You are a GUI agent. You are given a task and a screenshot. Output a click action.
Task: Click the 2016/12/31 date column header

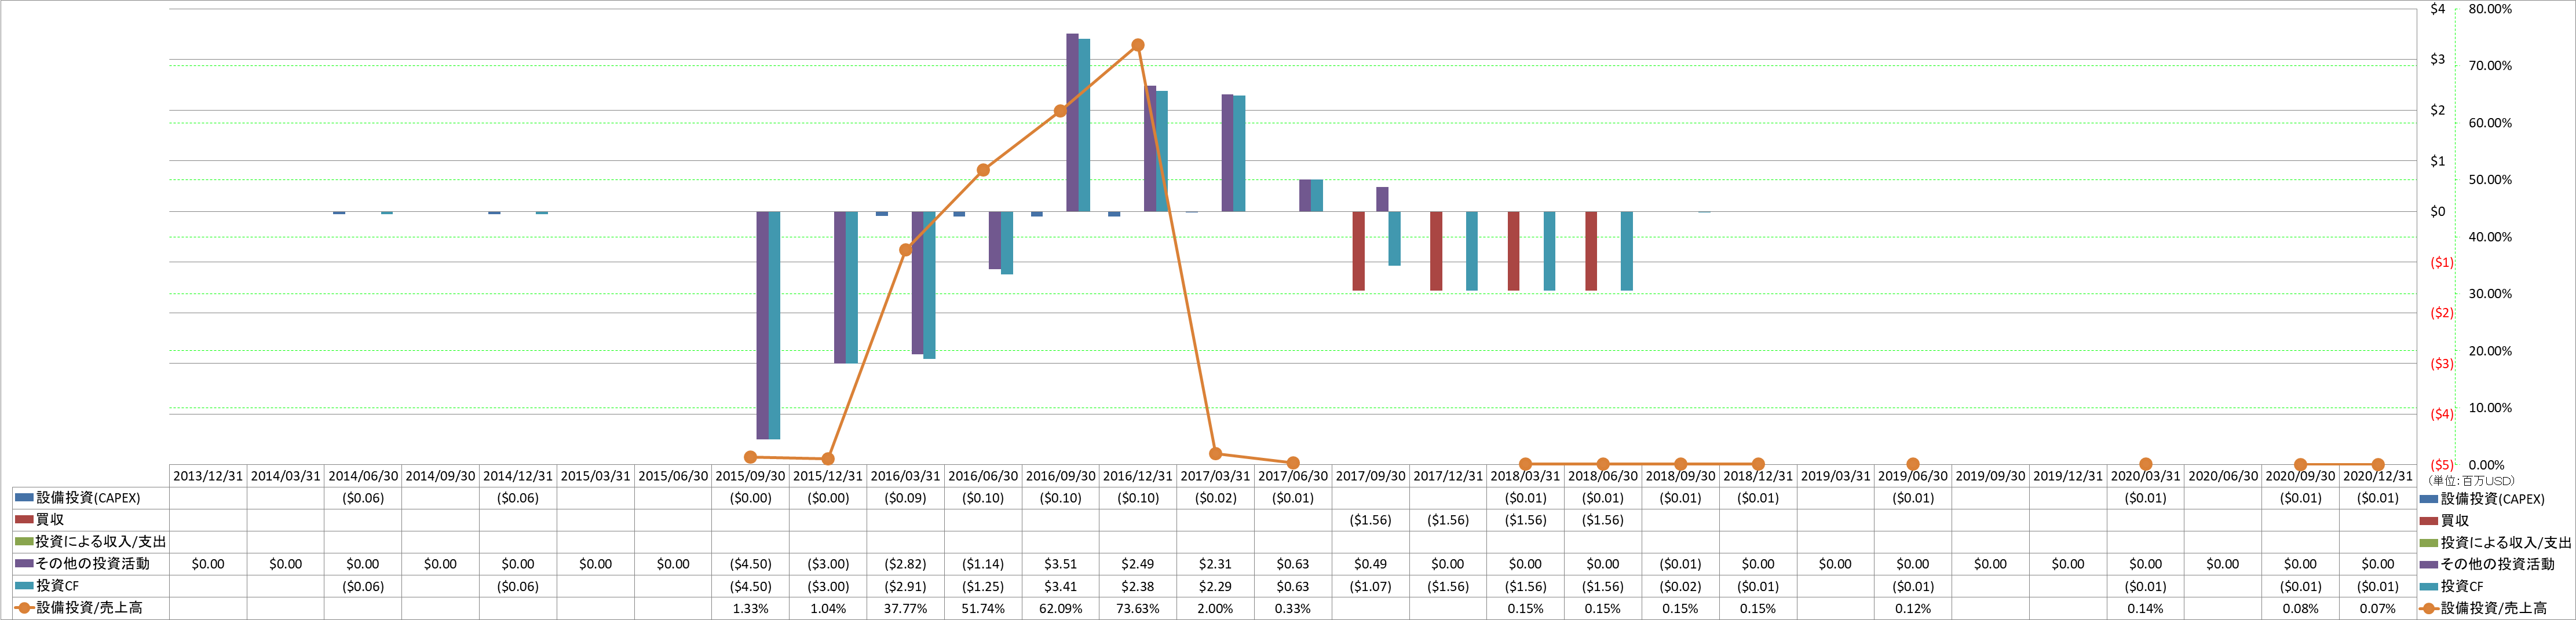(x=1138, y=476)
